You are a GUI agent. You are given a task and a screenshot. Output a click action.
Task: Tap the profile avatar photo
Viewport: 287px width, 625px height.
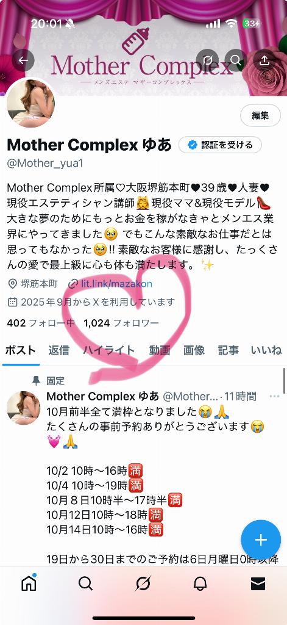[x=30, y=103]
